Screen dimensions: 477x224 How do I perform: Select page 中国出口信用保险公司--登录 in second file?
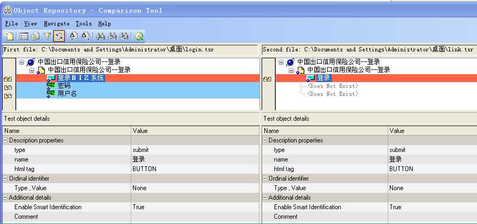coord(349,70)
